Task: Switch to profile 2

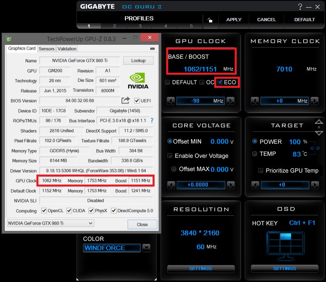Action: pos(114,26)
